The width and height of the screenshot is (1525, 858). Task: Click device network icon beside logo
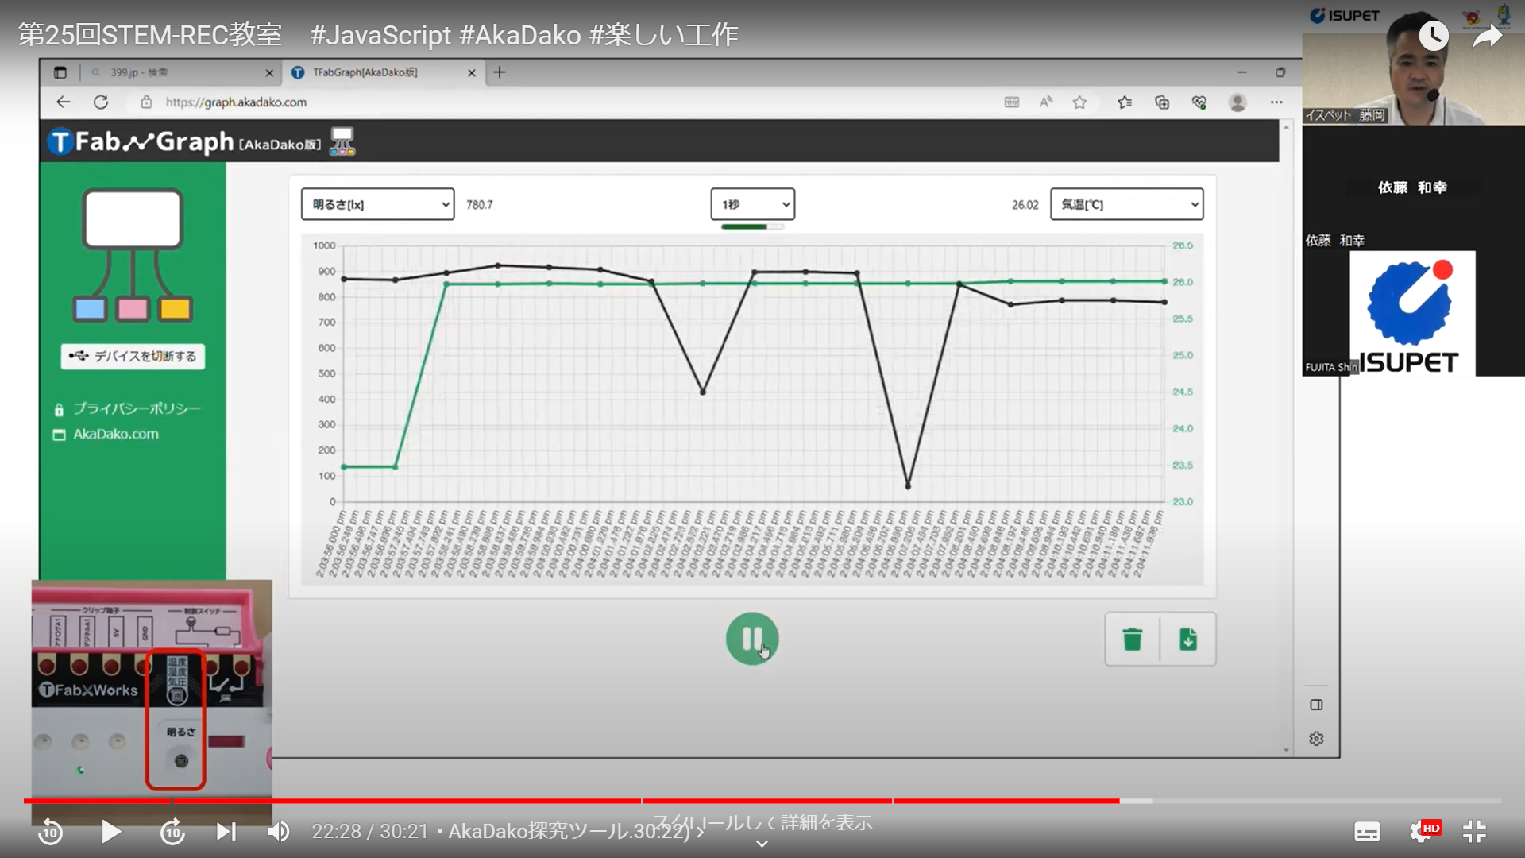[342, 141]
